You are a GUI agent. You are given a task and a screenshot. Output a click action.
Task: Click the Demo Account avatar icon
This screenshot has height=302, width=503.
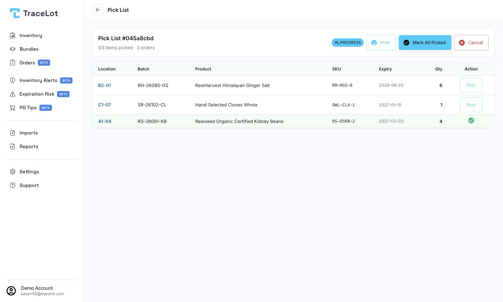coord(11,291)
